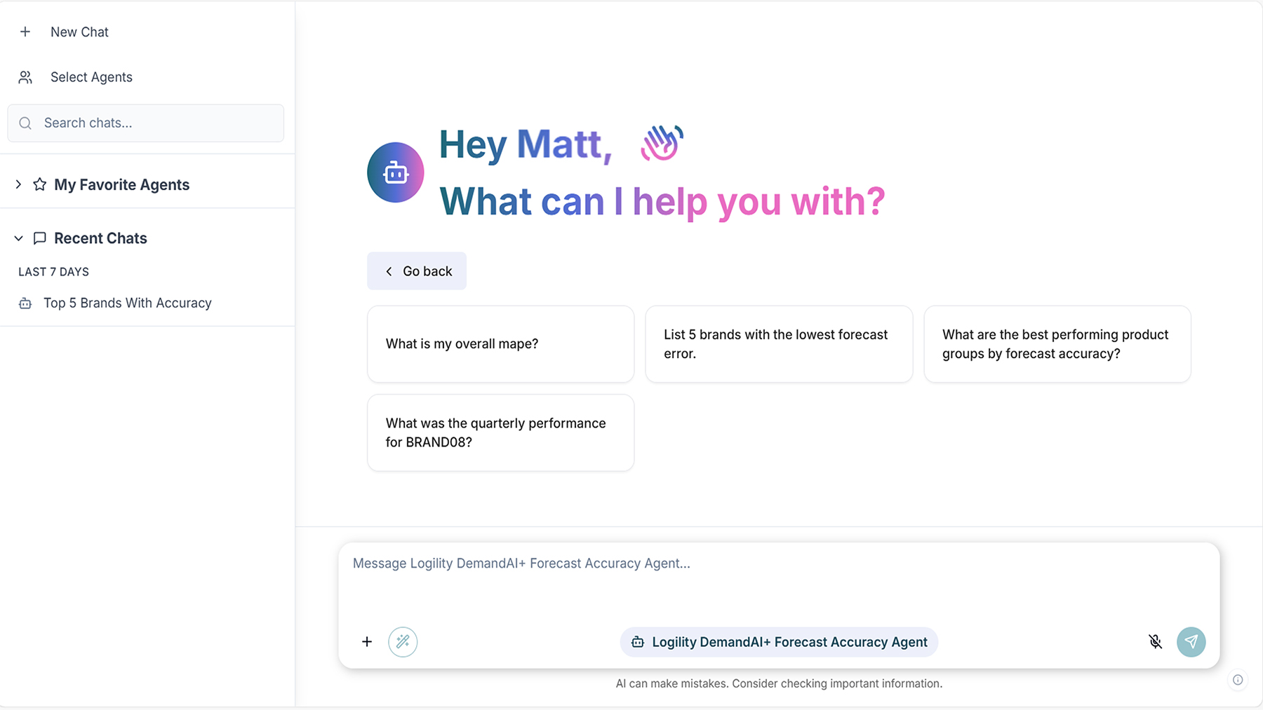1263x710 pixels.
Task: Select the quarterly performance for BRAND08 suggestion
Action: (501, 432)
